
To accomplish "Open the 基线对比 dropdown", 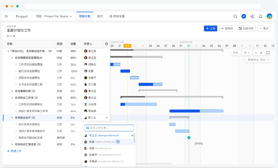I will pos(258,60).
